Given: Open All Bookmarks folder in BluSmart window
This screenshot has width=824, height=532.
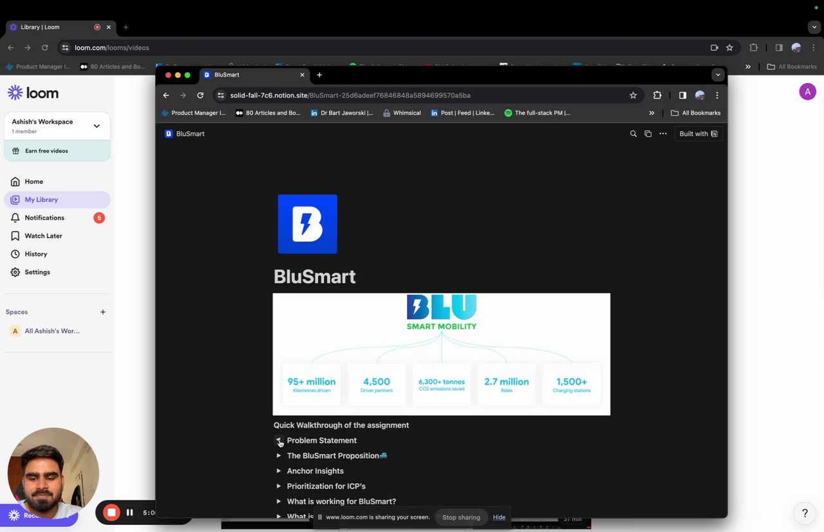Looking at the screenshot, I should [x=695, y=113].
